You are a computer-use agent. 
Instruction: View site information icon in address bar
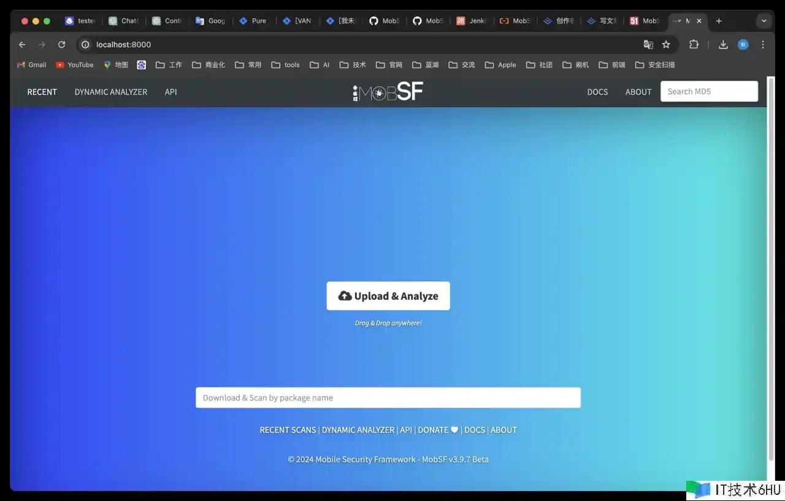[x=85, y=44]
